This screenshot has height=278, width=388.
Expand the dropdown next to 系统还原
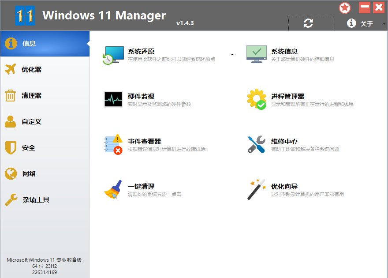tap(232, 53)
